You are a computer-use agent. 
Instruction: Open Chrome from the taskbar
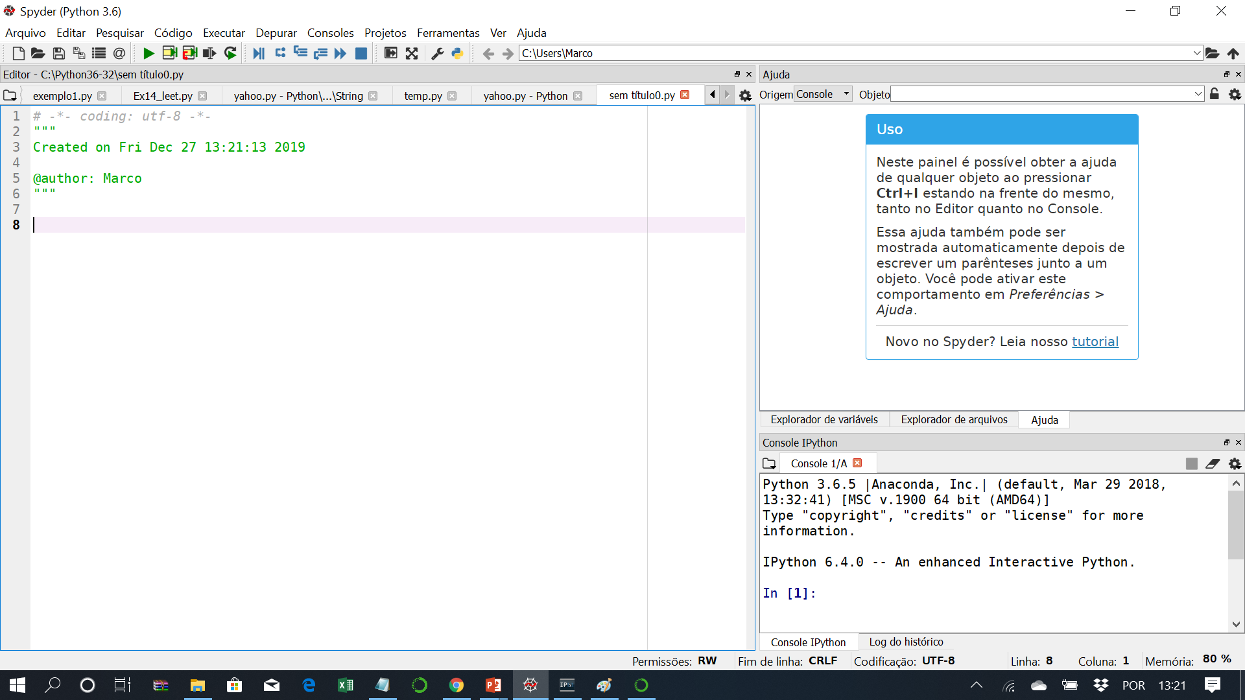point(456,685)
